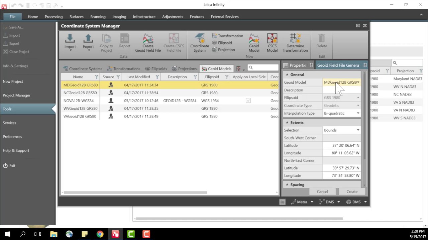Screen dimensions: 428x240
Task: Create a new CSCS Model
Action: [x=272, y=43]
